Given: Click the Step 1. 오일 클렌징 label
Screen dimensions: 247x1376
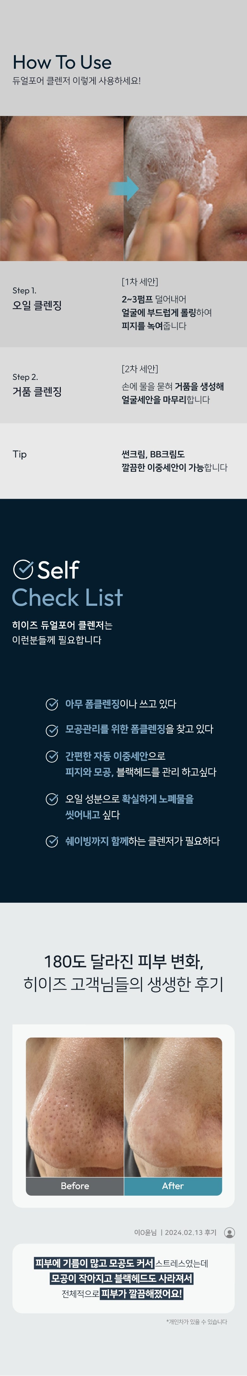Looking at the screenshot, I should (x=37, y=299).
